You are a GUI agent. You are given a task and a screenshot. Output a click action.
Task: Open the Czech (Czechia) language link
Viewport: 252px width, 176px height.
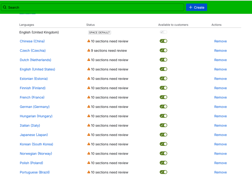pyautogui.click(x=33, y=51)
